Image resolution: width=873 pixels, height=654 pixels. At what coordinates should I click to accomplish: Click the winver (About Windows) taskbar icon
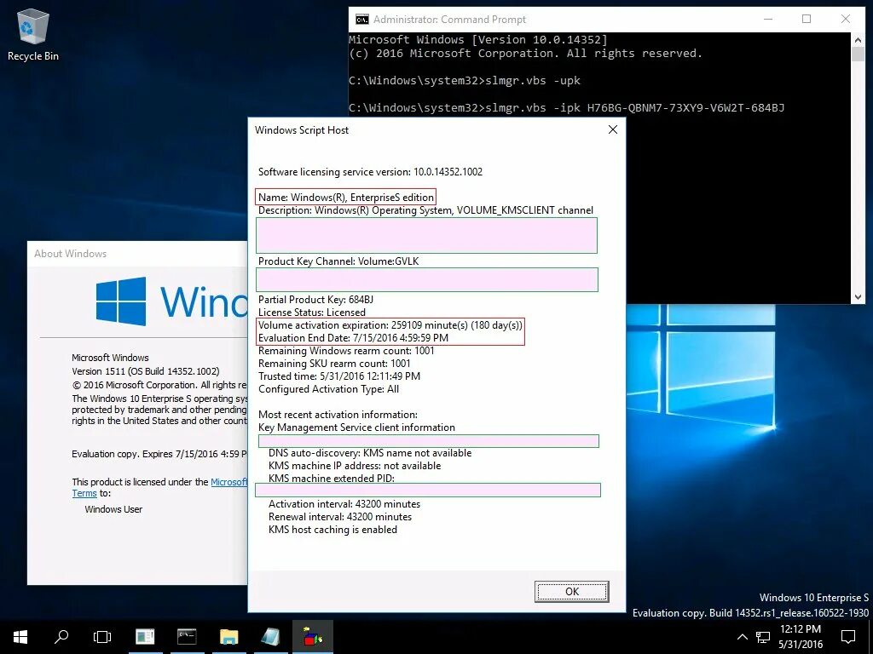click(x=270, y=637)
